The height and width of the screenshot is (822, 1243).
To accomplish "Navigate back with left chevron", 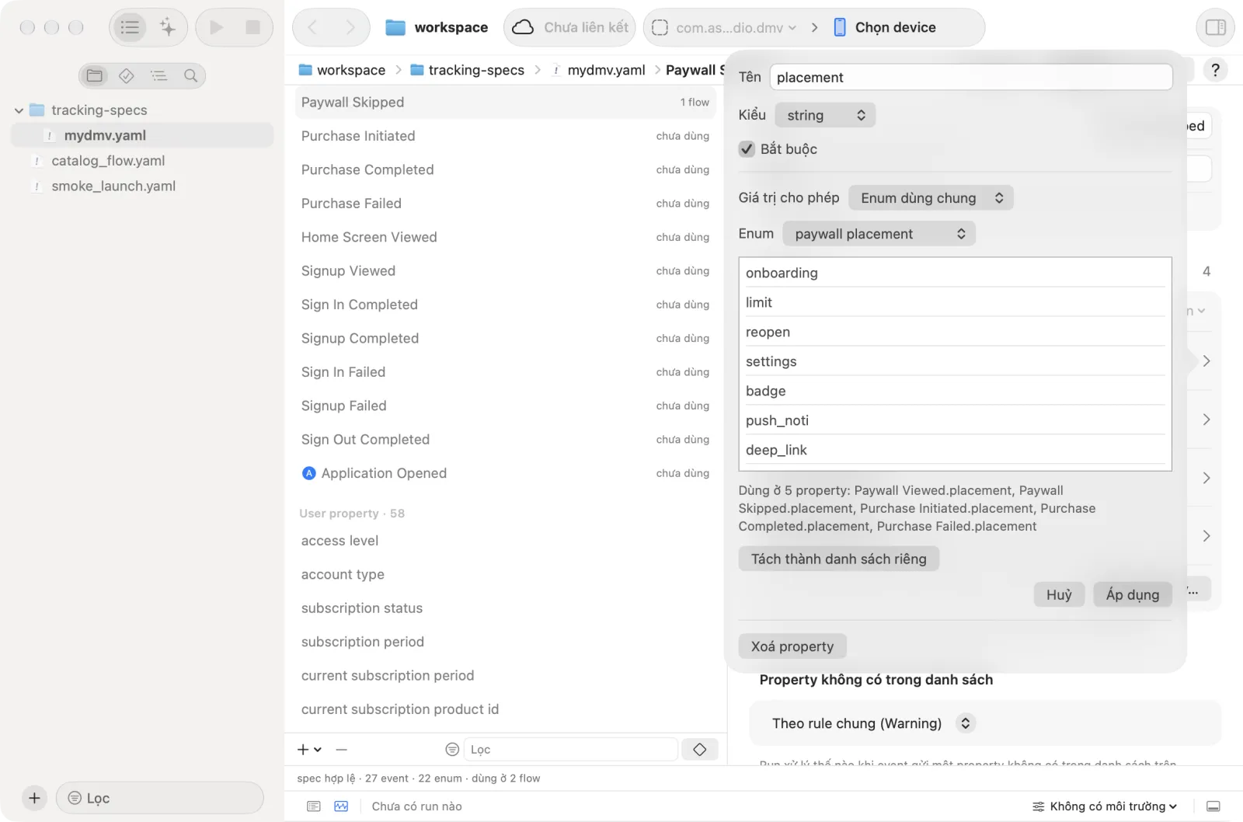I will [312, 27].
